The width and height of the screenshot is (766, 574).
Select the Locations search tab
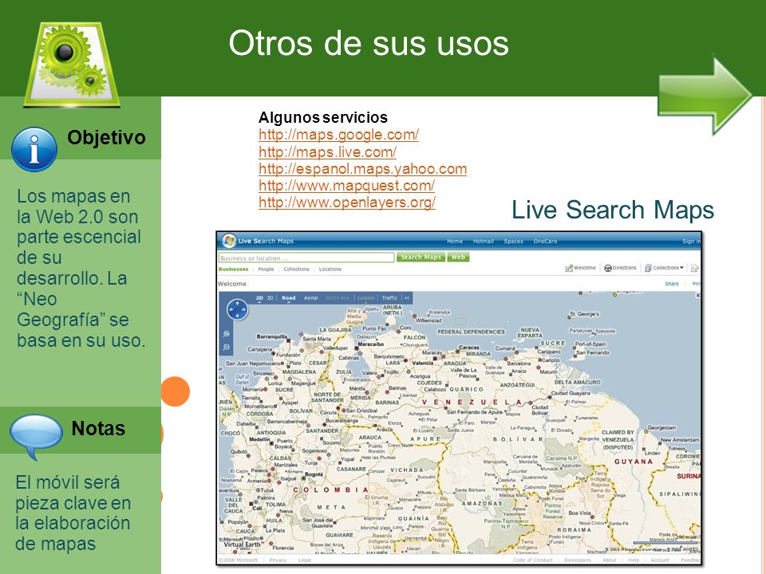click(x=330, y=269)
